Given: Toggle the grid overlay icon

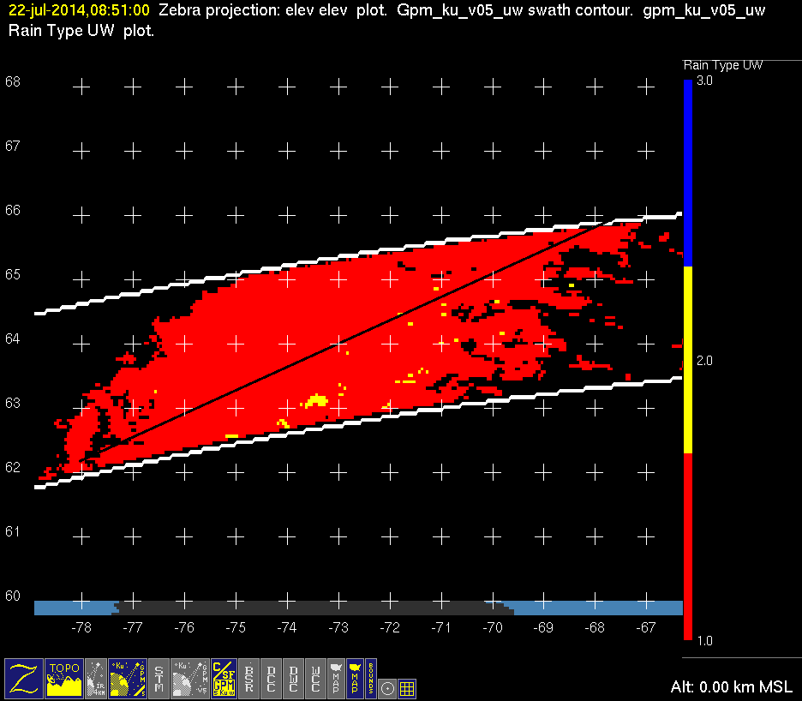Looking at the screenshot, I should pos(407,687).
